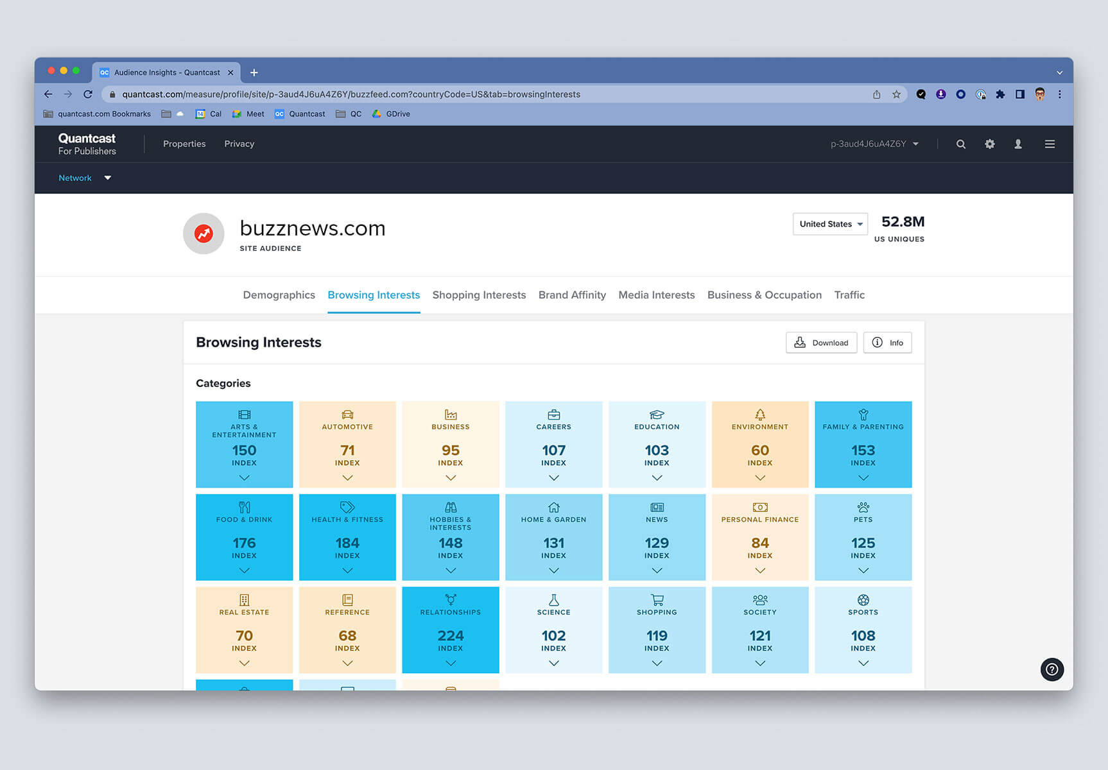The height and width of the screenshot is (770, 1108).
Task: Click the Reference book icon
Action: click(x=347, y=600)
